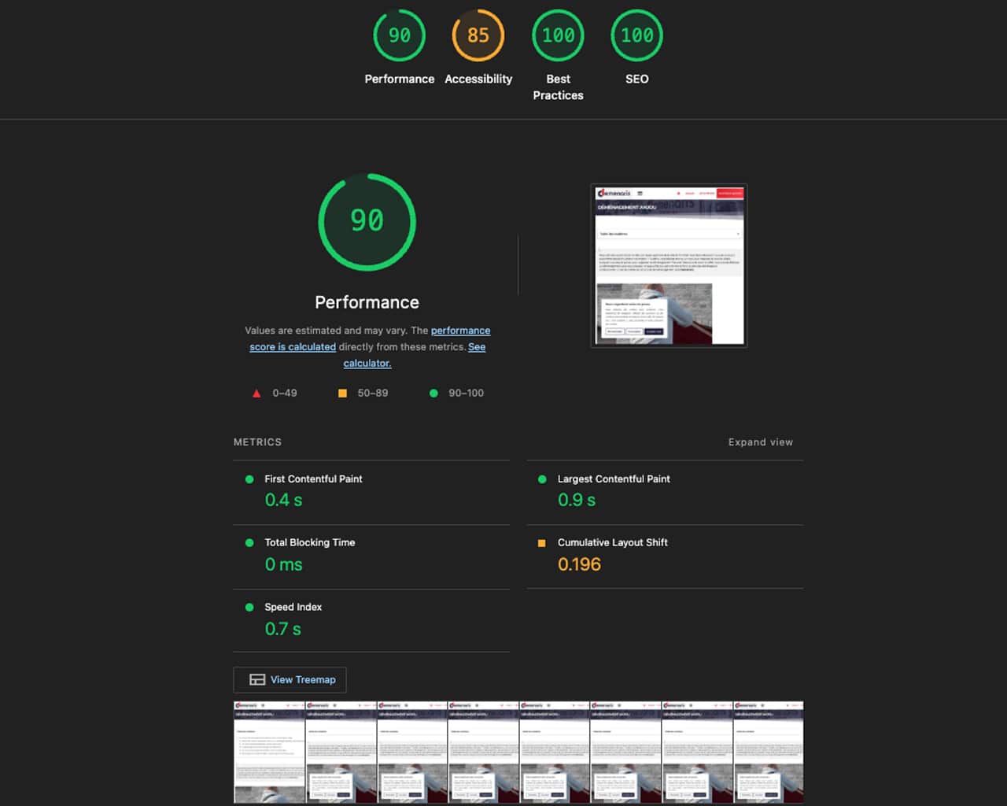Open the 'See calculator' link
The image size is (1007, 806).
coord(477,347)
